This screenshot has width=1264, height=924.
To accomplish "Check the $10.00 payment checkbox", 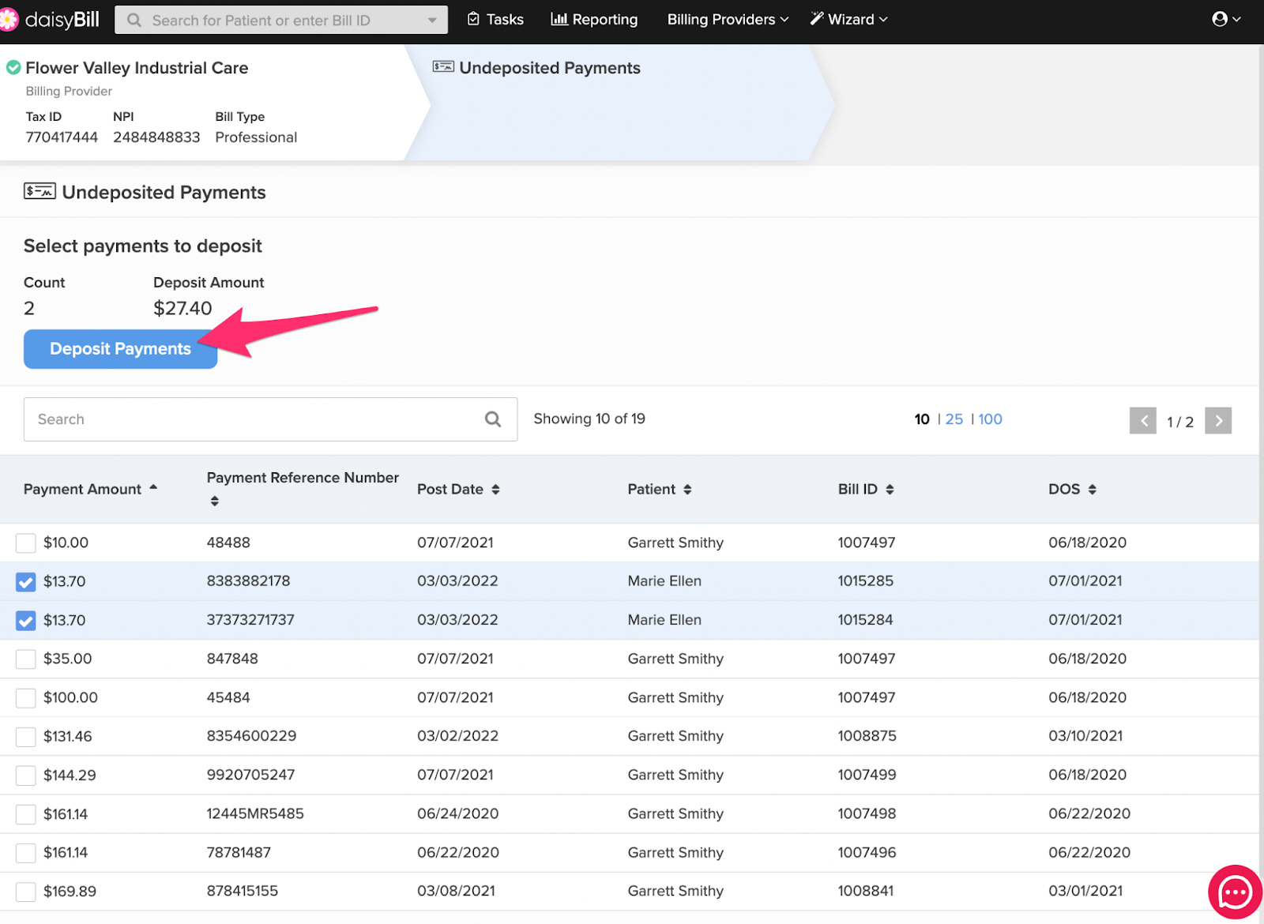I will tap(26, 543).
